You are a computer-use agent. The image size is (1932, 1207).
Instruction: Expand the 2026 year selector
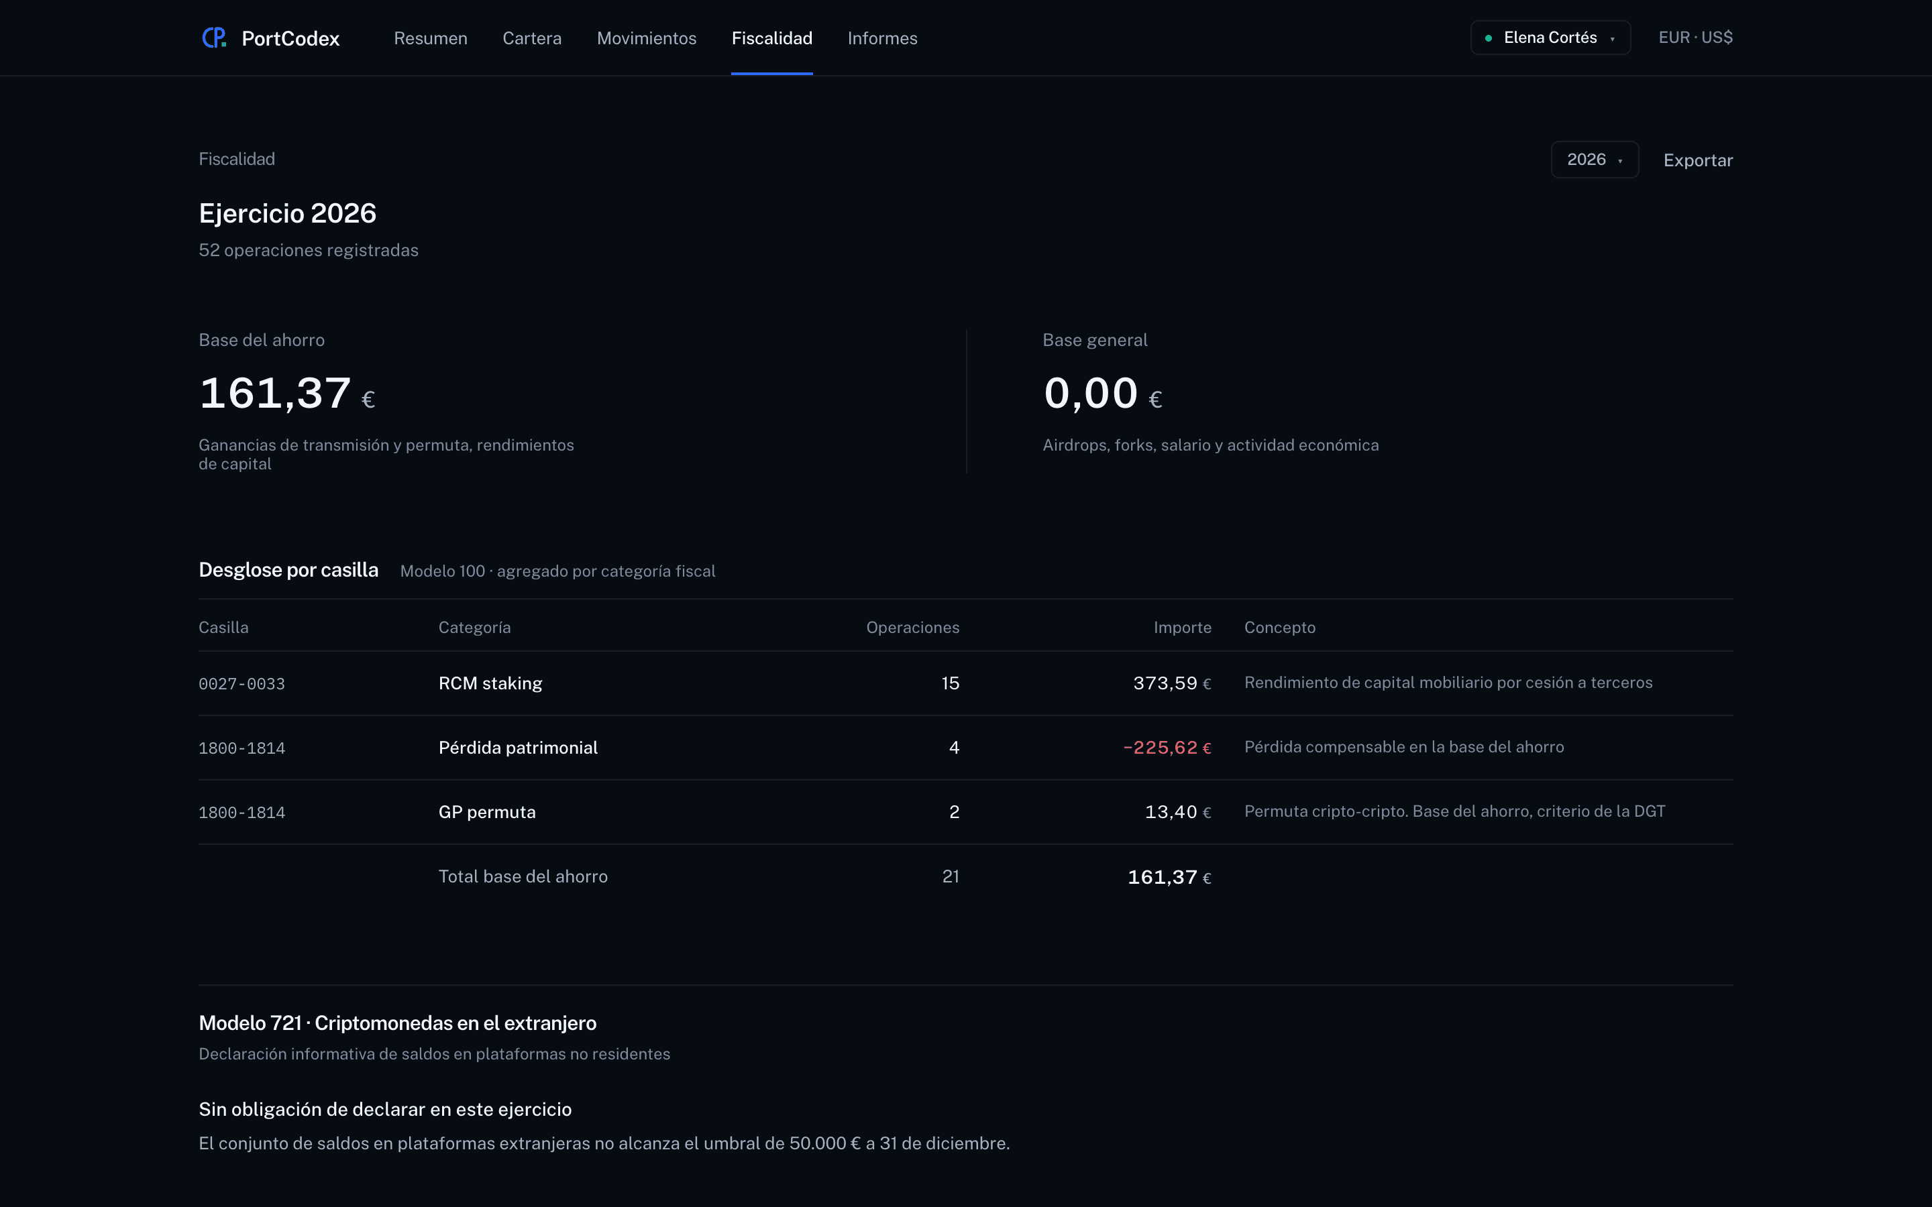point(1595,160)
